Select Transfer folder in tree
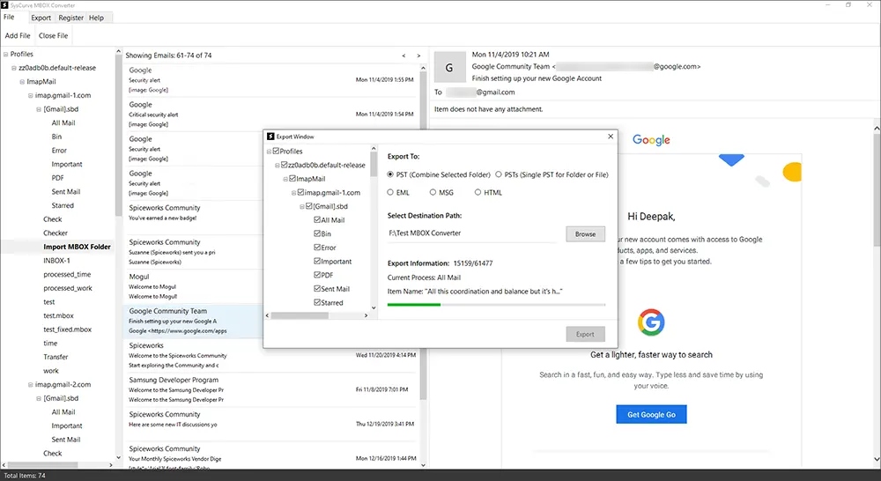 pyautogui.click(x=56, y=357)
